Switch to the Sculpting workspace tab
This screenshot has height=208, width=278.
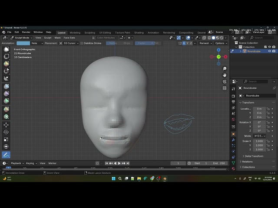pos(90,32)
